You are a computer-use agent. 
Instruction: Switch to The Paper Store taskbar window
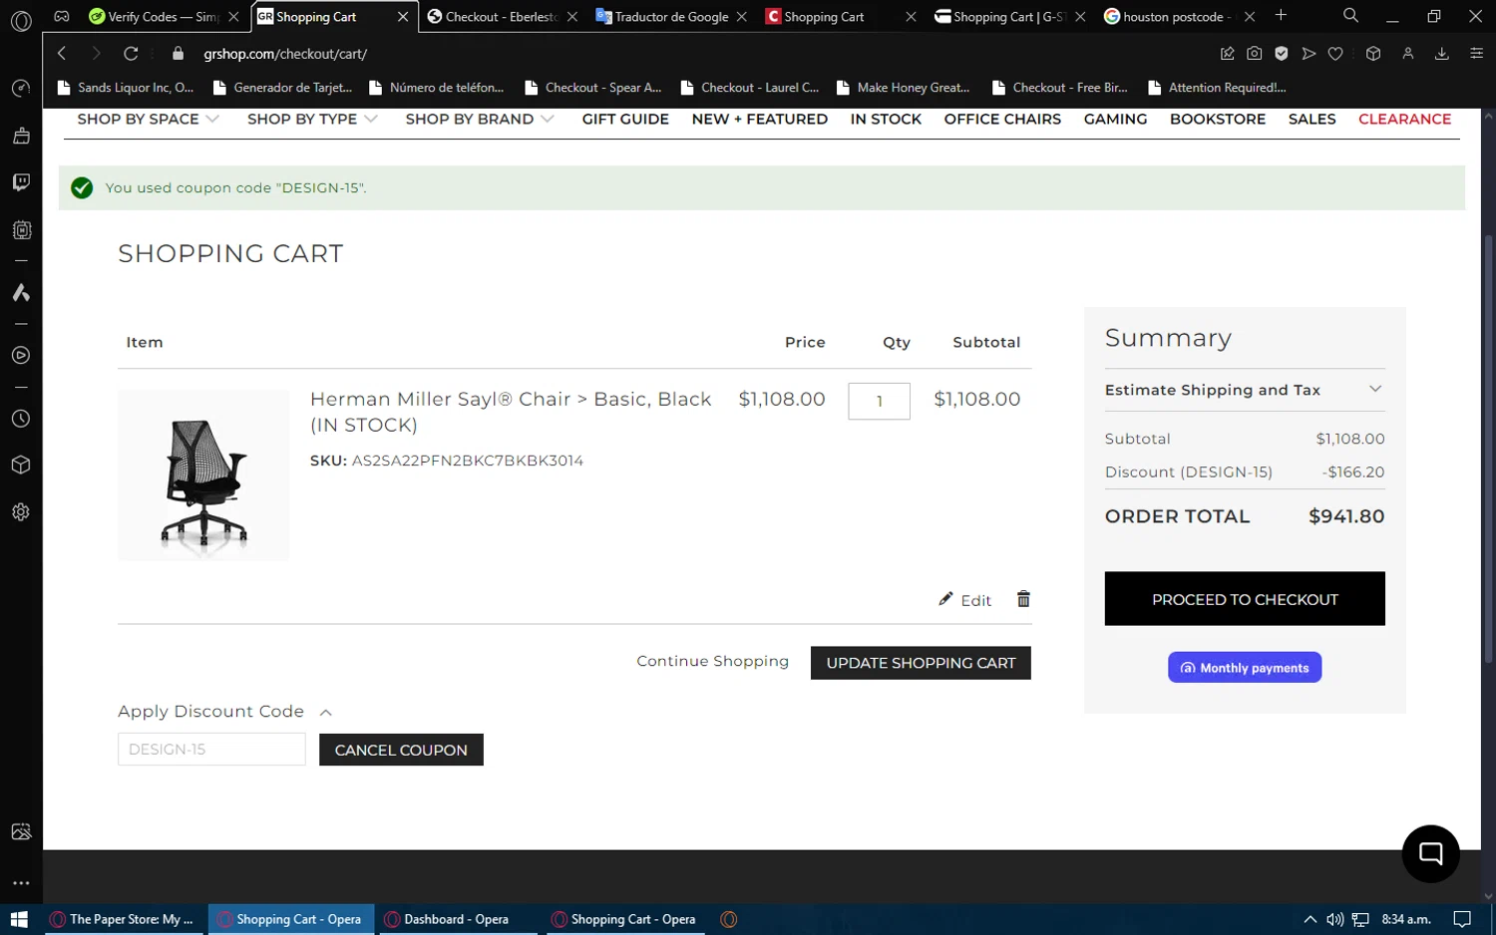(124, 919)
